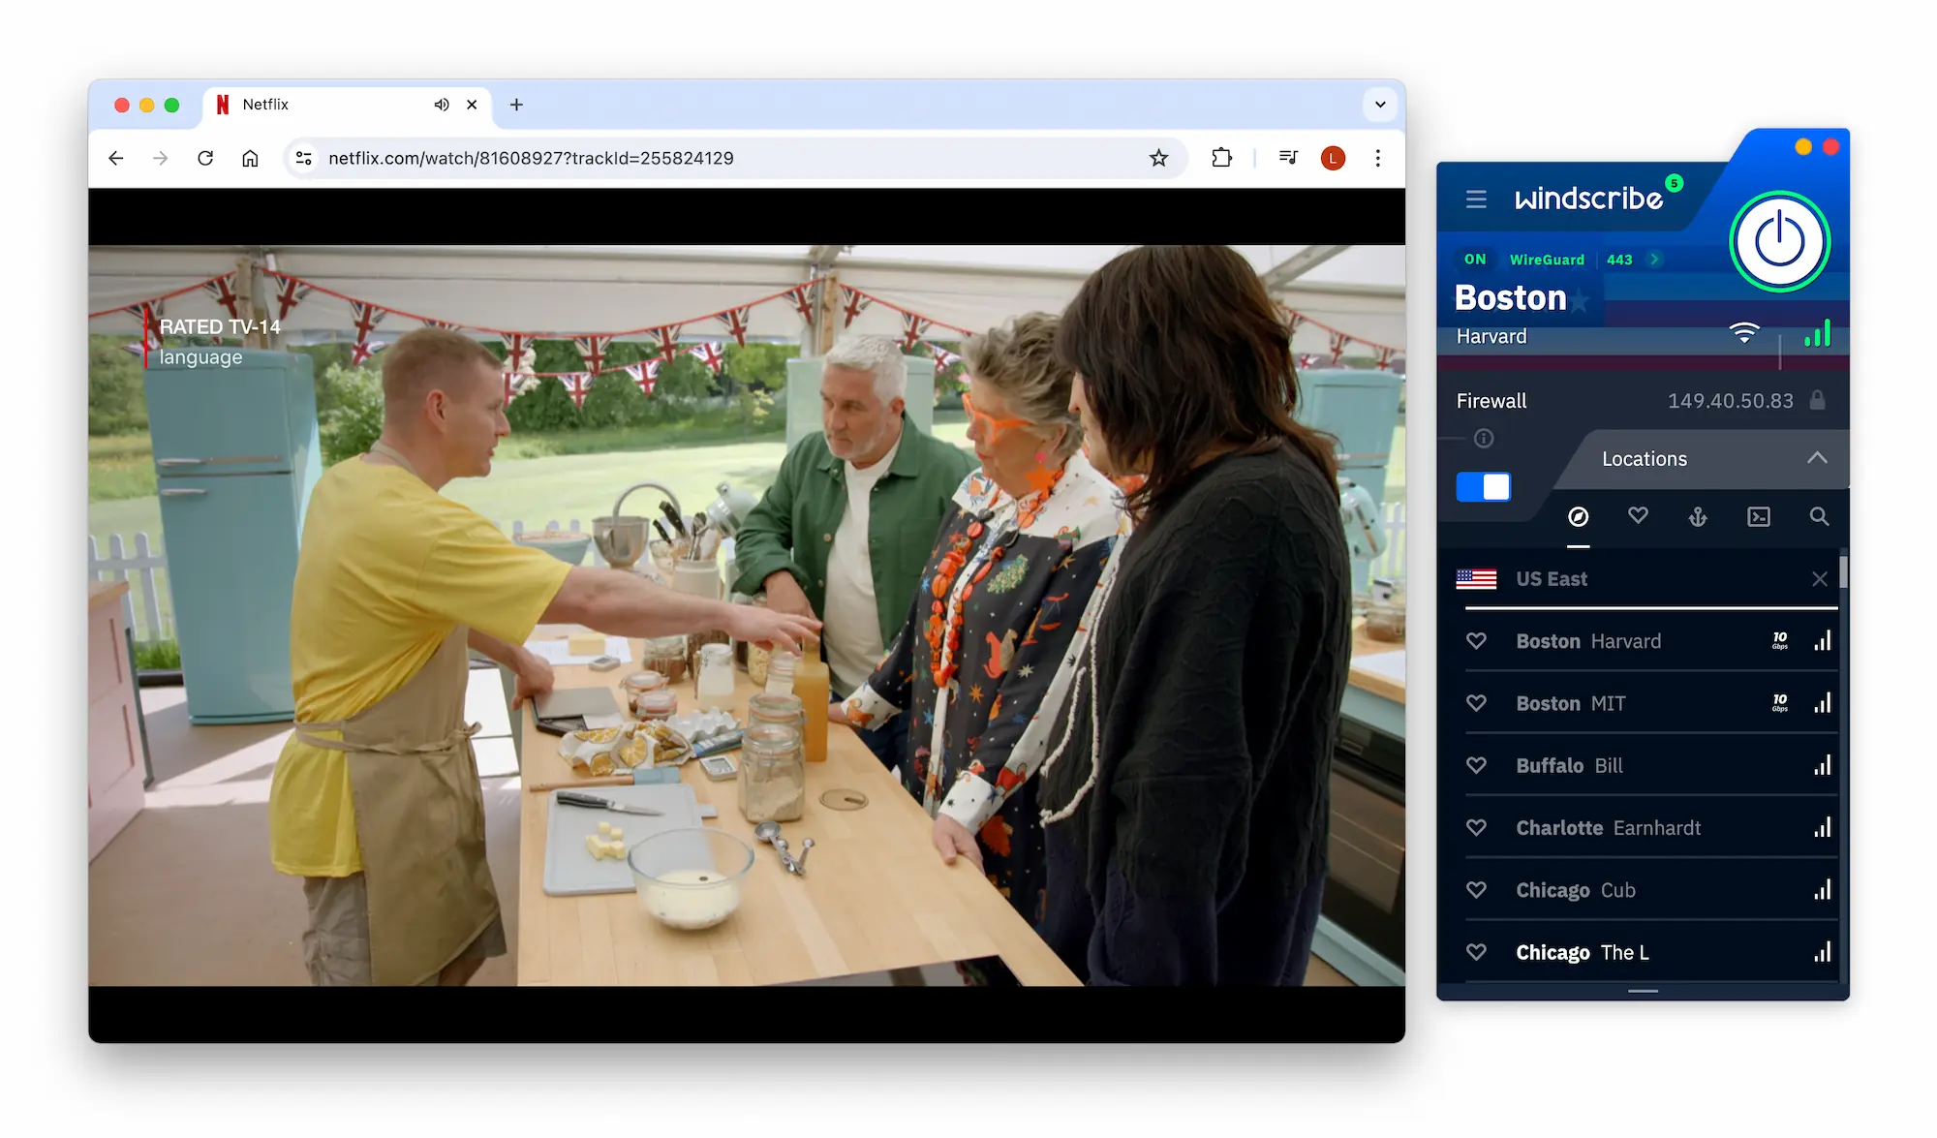Click the Wi-Fi network icon in Windscribe
The height and width of the screenshot is (1138, 1937).
click(1744, 333)
